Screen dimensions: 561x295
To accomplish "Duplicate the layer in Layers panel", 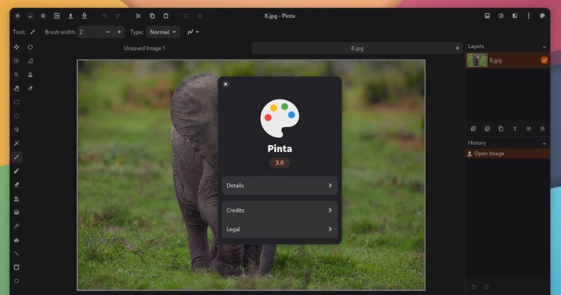I will point(501,128).
